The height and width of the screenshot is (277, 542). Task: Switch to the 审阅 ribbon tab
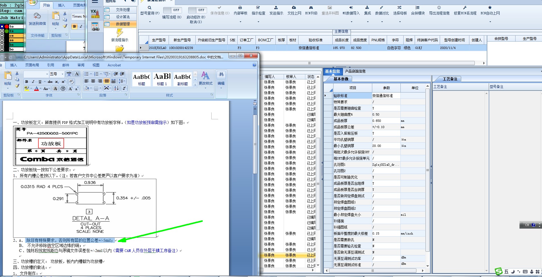pyautogui.click(x=81, y=65)
